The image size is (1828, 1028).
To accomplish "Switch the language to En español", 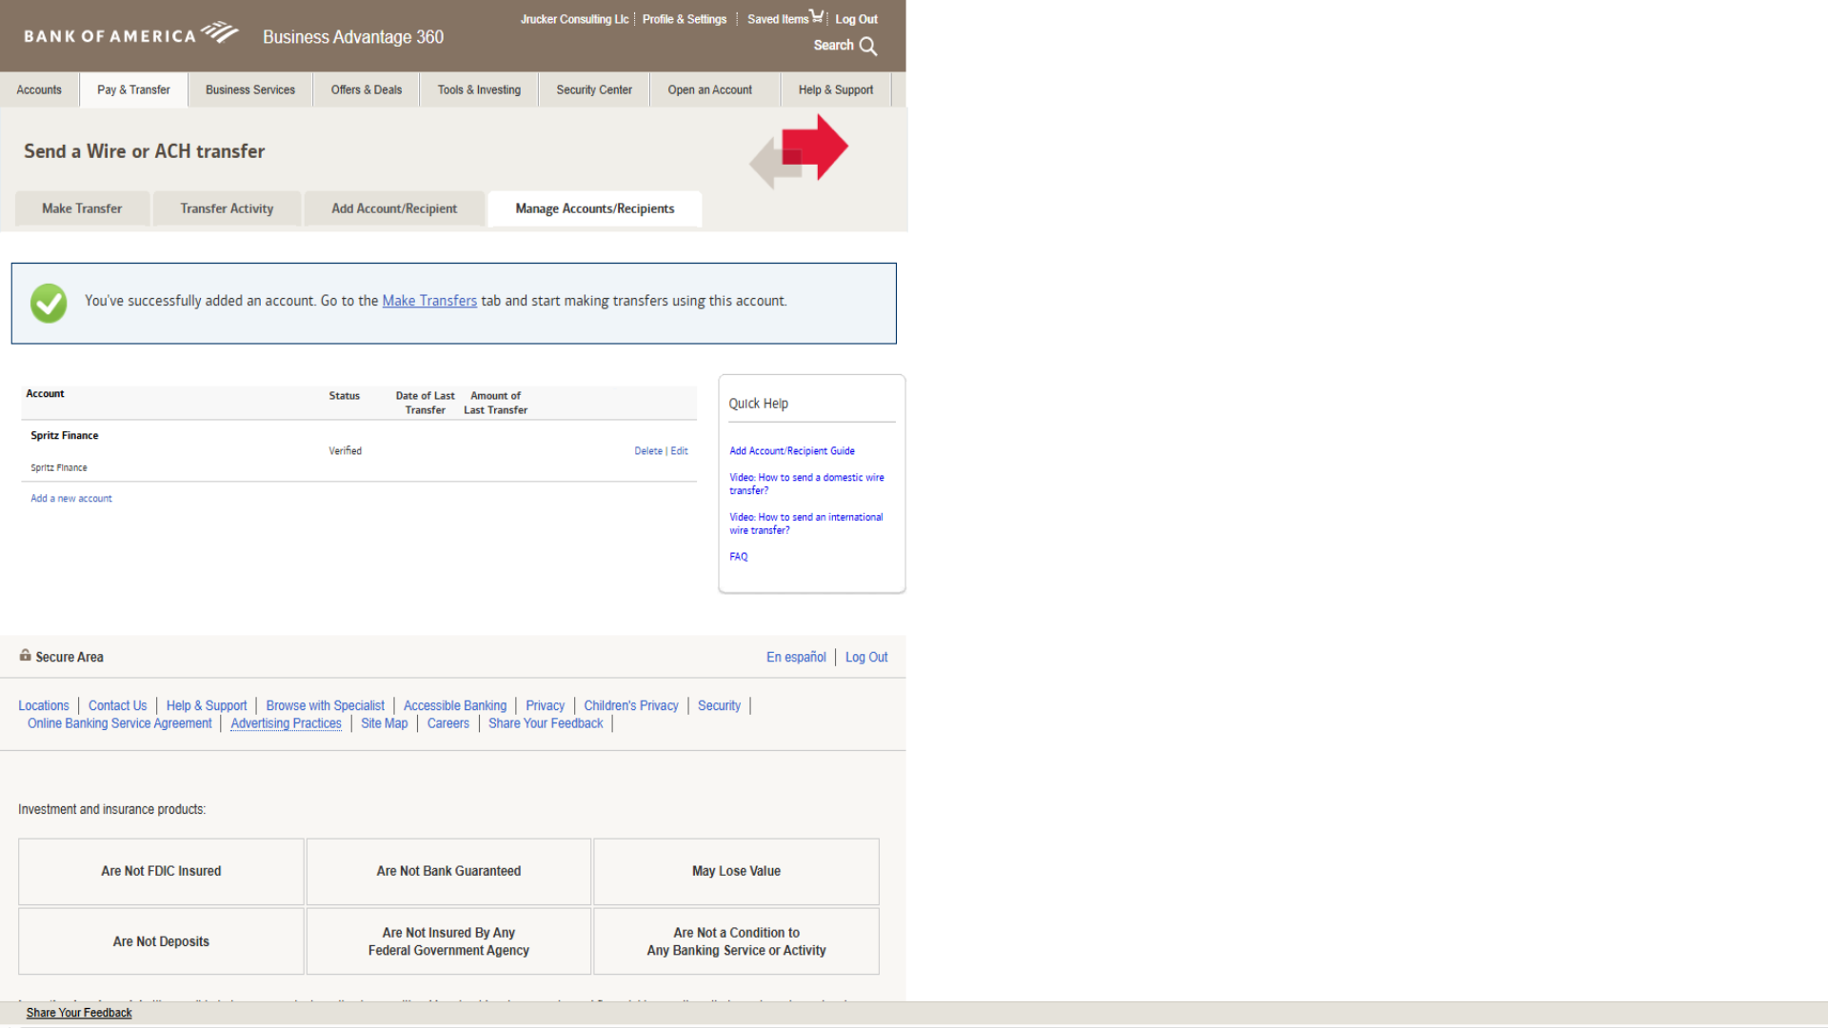I will click(x=796, y=657).
